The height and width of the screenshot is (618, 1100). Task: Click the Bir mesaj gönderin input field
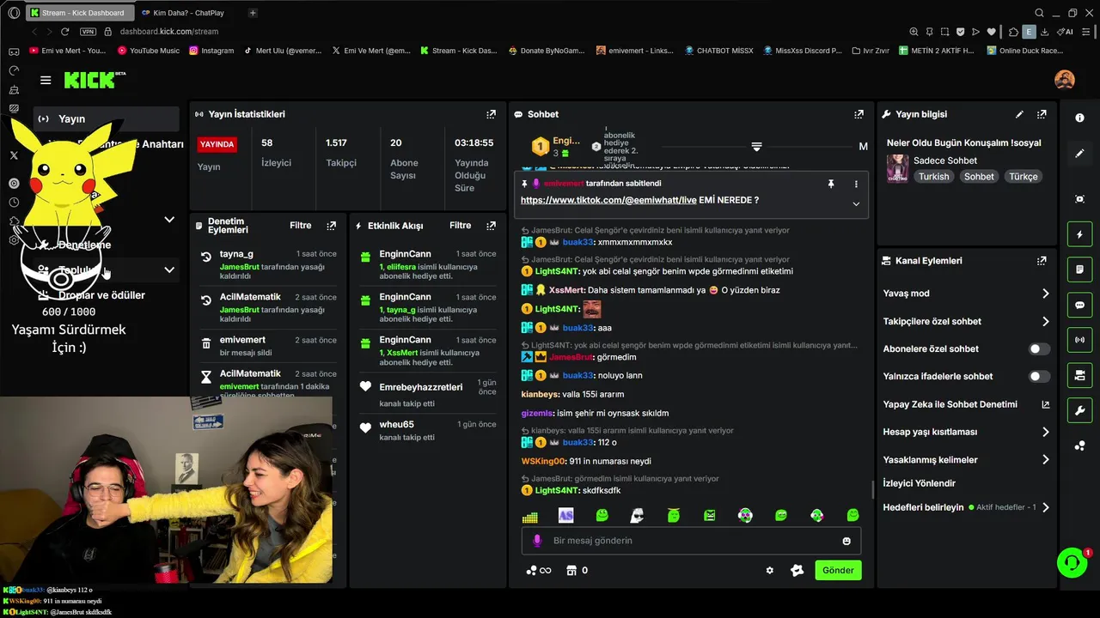tap(691, 541)
